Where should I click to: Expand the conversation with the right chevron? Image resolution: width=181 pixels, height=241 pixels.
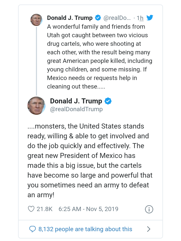tap(149, 229)
